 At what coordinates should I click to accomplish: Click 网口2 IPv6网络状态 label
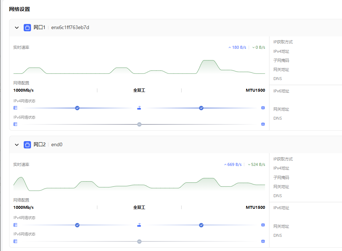24,234
